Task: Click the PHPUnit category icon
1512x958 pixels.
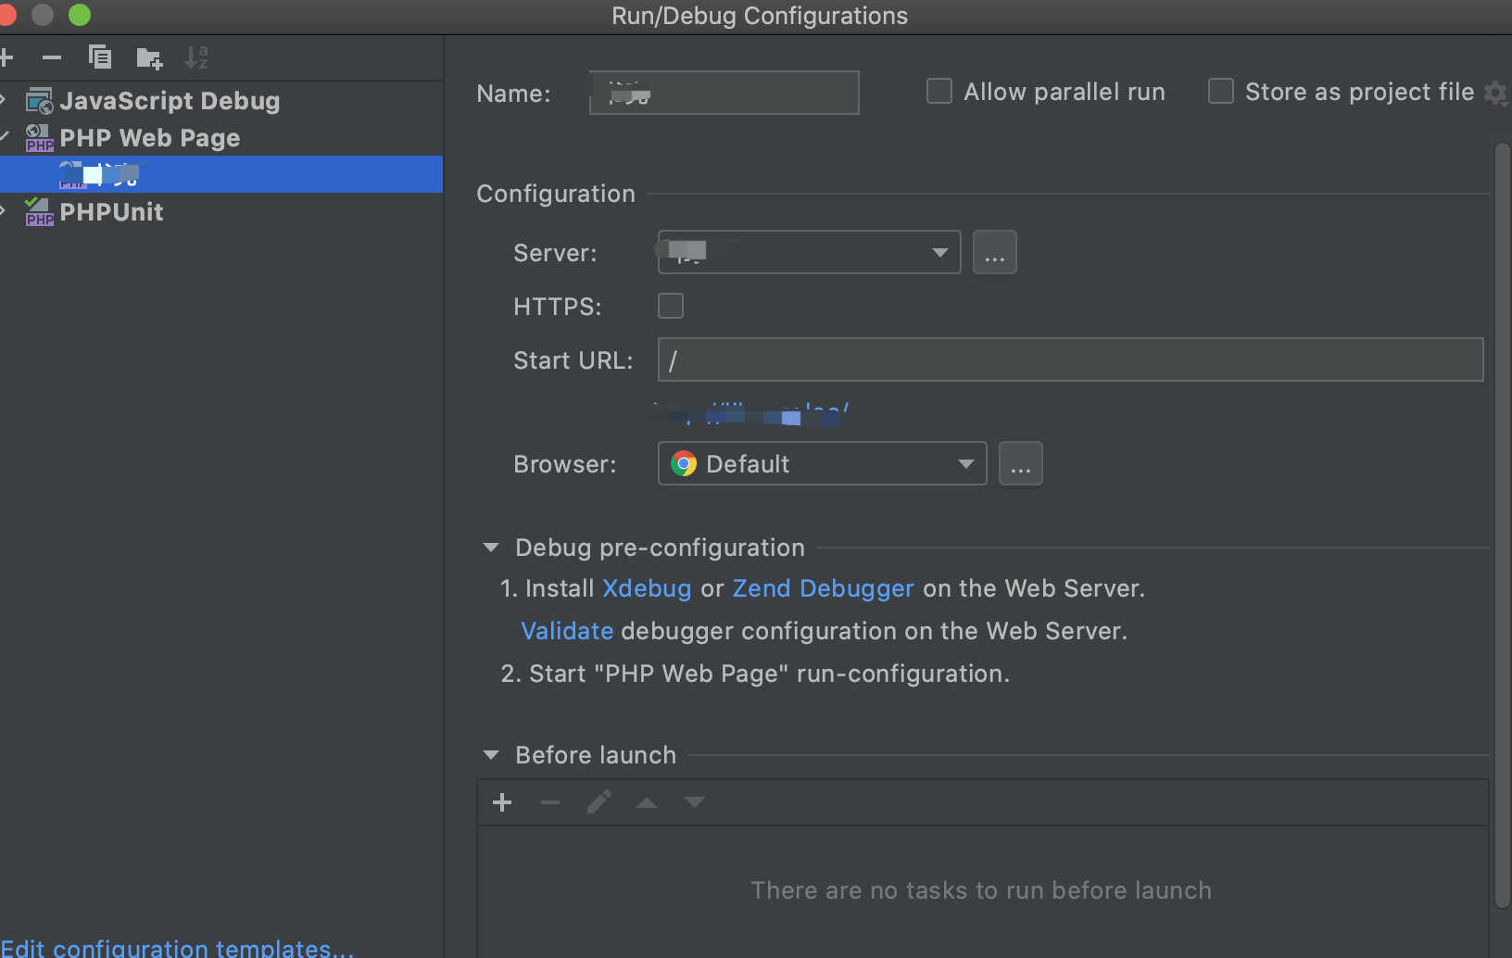Action: [40, 212]
